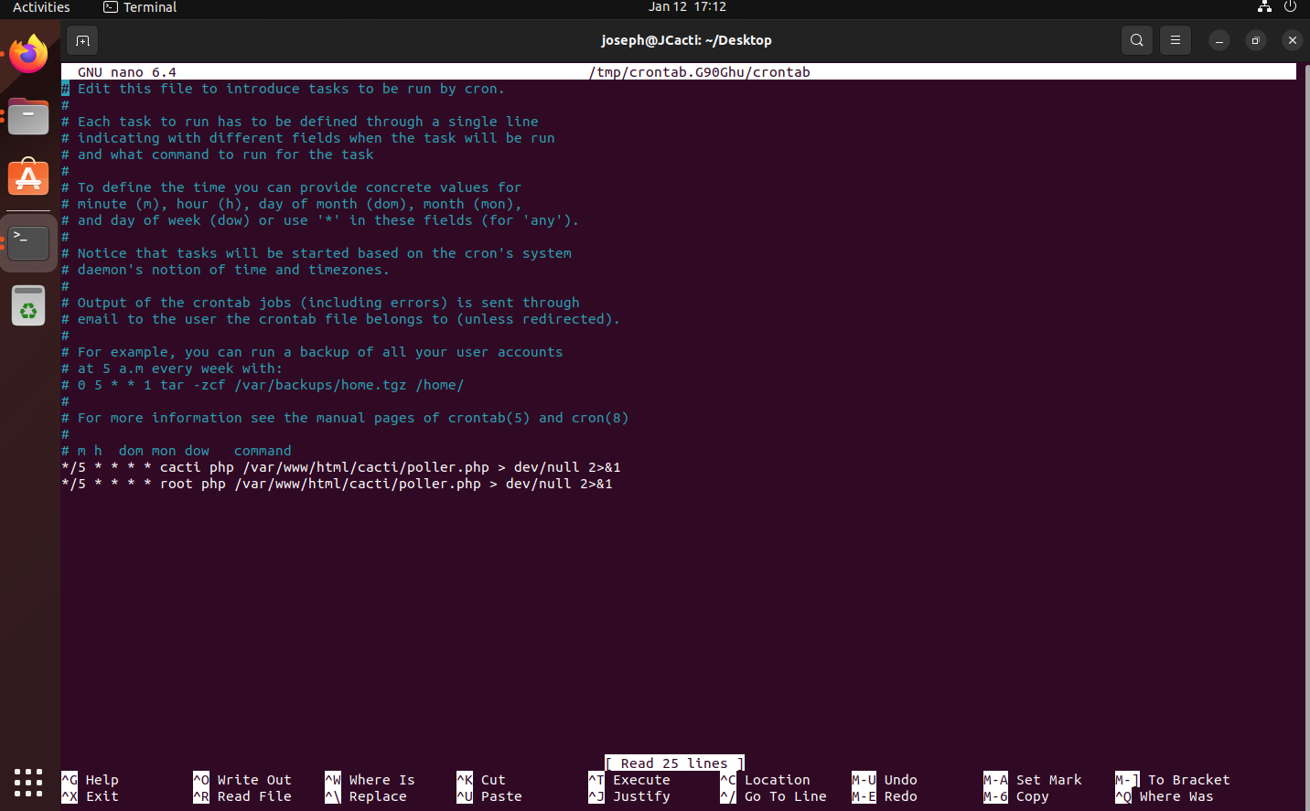Close the terminal window
The width and height of the screenshot is (1310, 811).
pos(1292,40)
